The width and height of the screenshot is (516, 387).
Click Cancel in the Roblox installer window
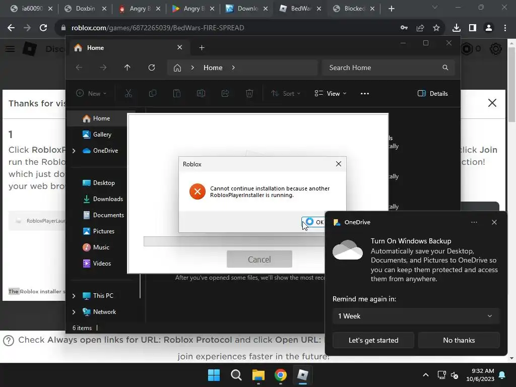pyautogui.click(x=260, y=260)
